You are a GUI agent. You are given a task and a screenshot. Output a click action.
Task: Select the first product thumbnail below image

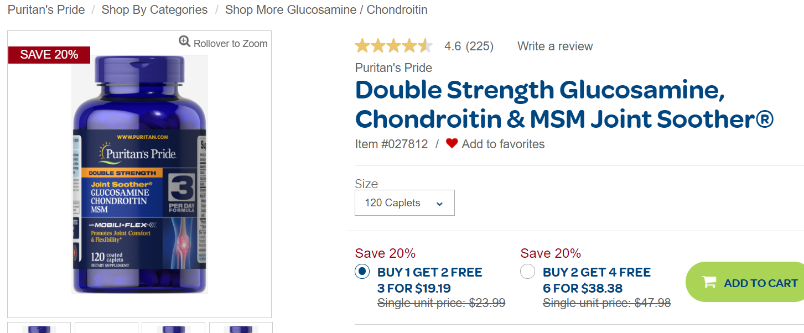click(x=39, y=328)
